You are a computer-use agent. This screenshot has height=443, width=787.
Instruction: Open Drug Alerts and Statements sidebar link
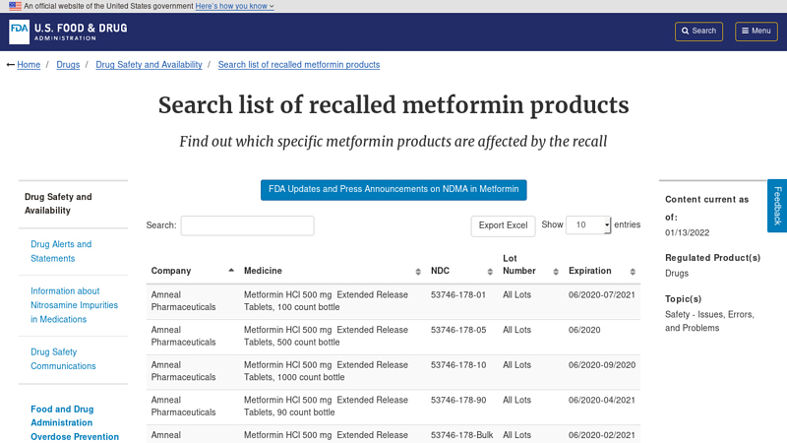click(x=61, y=251)
